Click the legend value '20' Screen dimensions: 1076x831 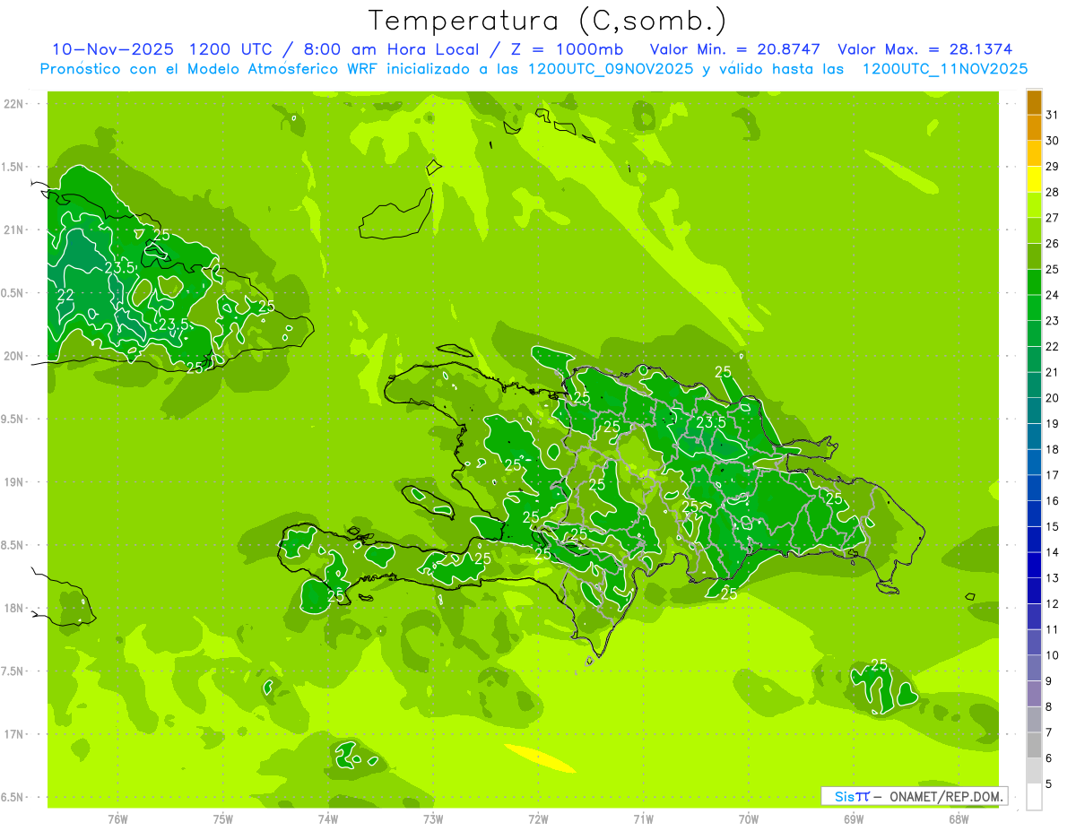1053,398
